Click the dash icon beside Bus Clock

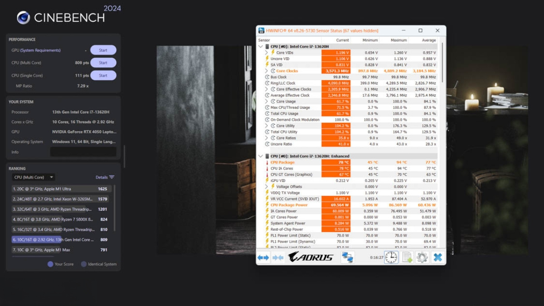(x=267, y=77)
